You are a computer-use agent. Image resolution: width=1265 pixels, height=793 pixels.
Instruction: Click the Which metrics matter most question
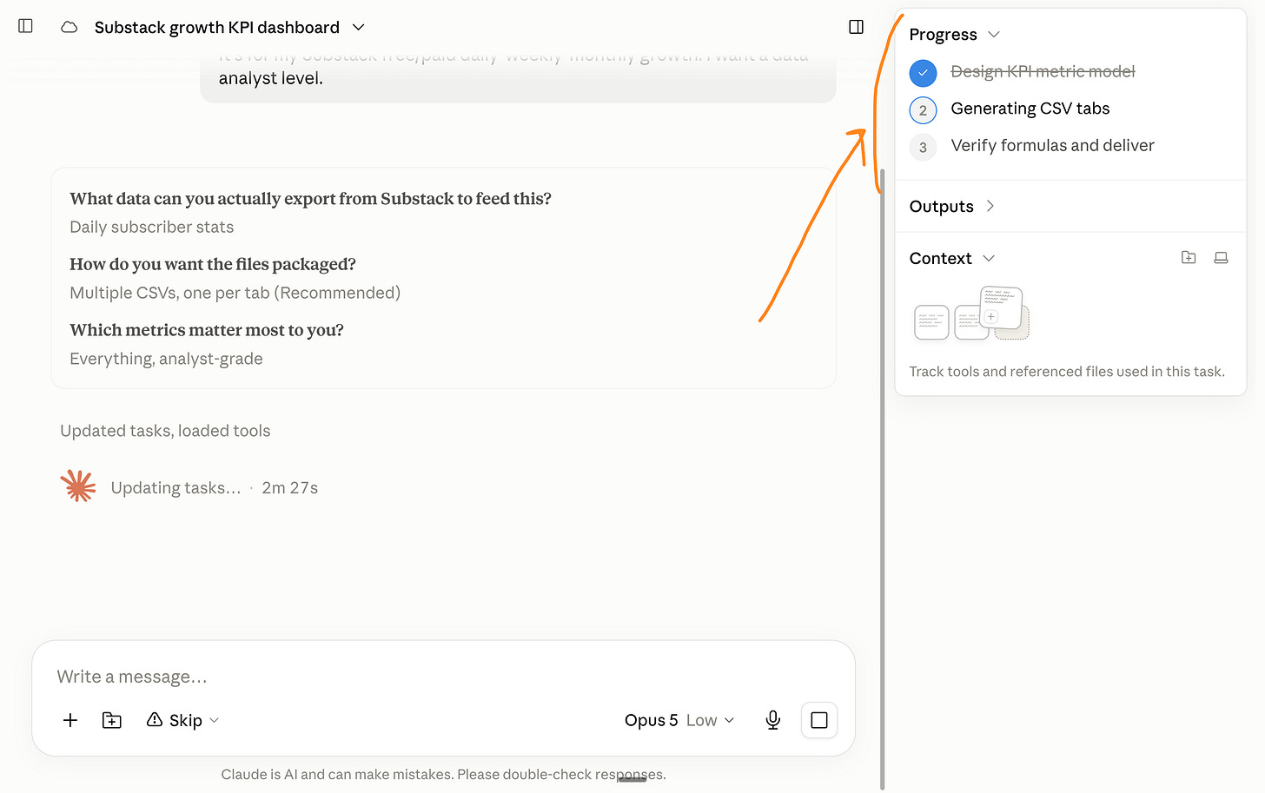point(207,330)
